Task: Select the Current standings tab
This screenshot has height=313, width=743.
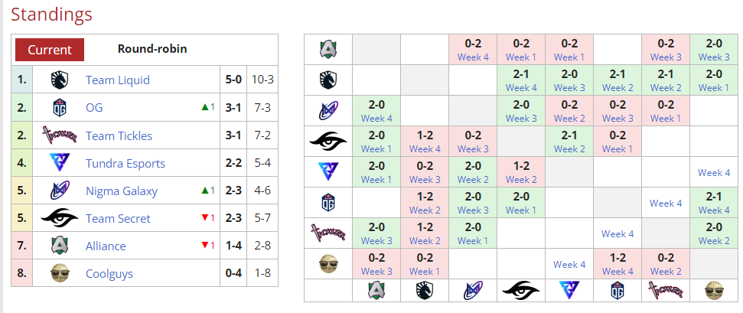Action: (50, 50)
